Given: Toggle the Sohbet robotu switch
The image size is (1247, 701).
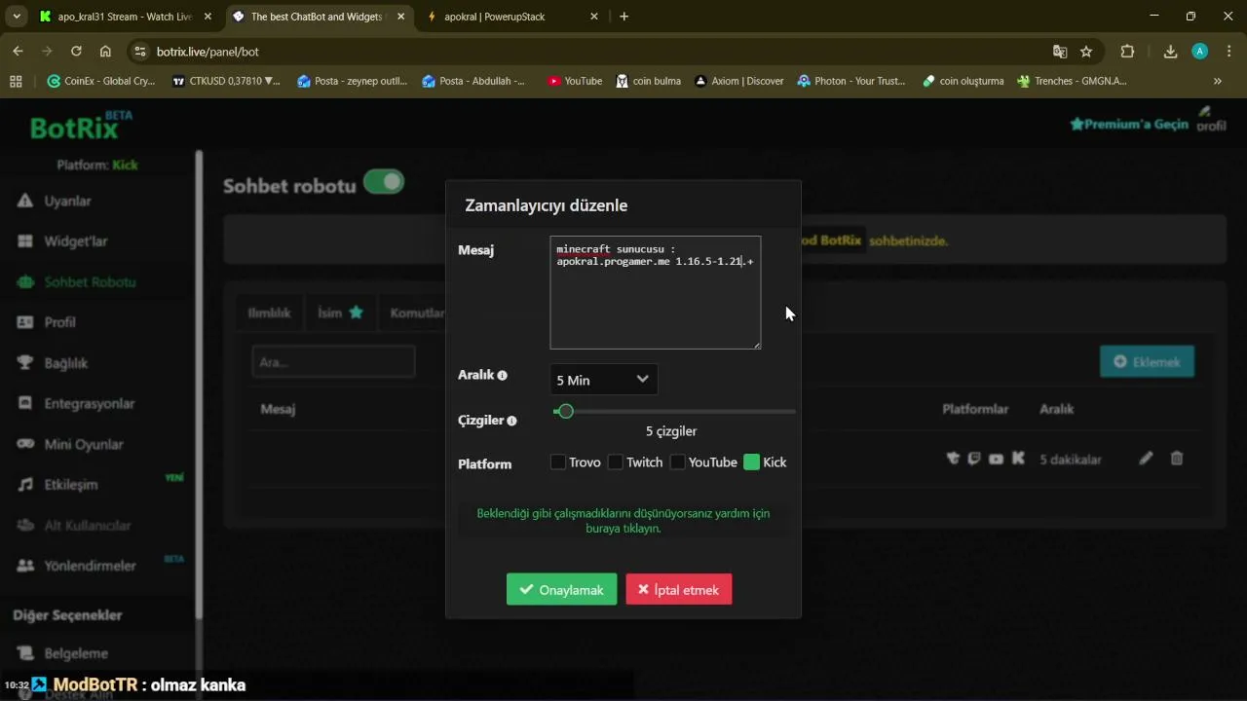Looking at the screenshot, I should point(384,181).
